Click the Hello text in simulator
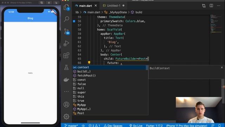 coord(30,73)
